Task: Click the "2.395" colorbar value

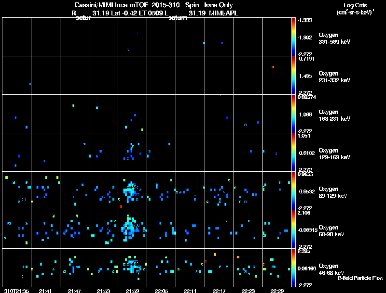Action: 304,251
